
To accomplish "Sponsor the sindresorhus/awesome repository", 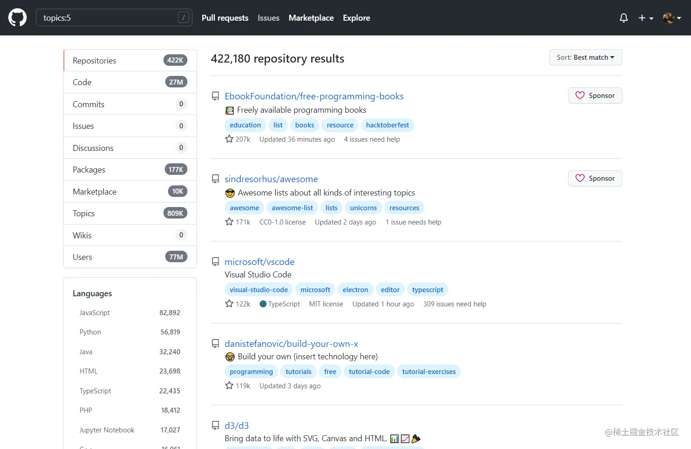I will 595,178.
